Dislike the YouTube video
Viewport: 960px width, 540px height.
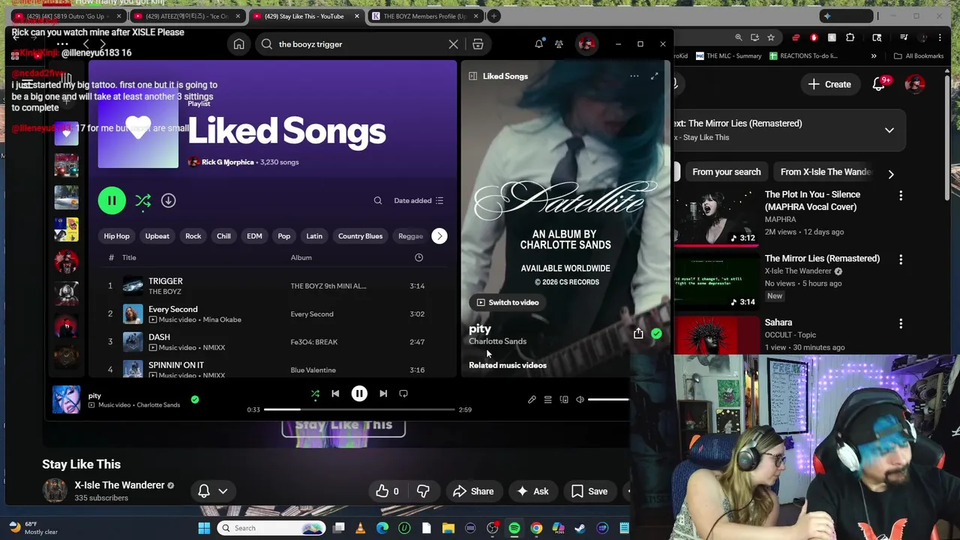pos(423,491)
